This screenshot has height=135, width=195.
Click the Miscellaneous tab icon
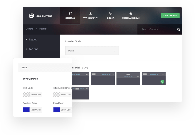131,13
